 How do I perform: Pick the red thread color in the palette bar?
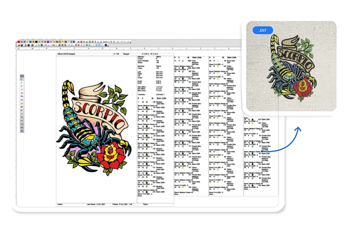[x=19, y=42]
